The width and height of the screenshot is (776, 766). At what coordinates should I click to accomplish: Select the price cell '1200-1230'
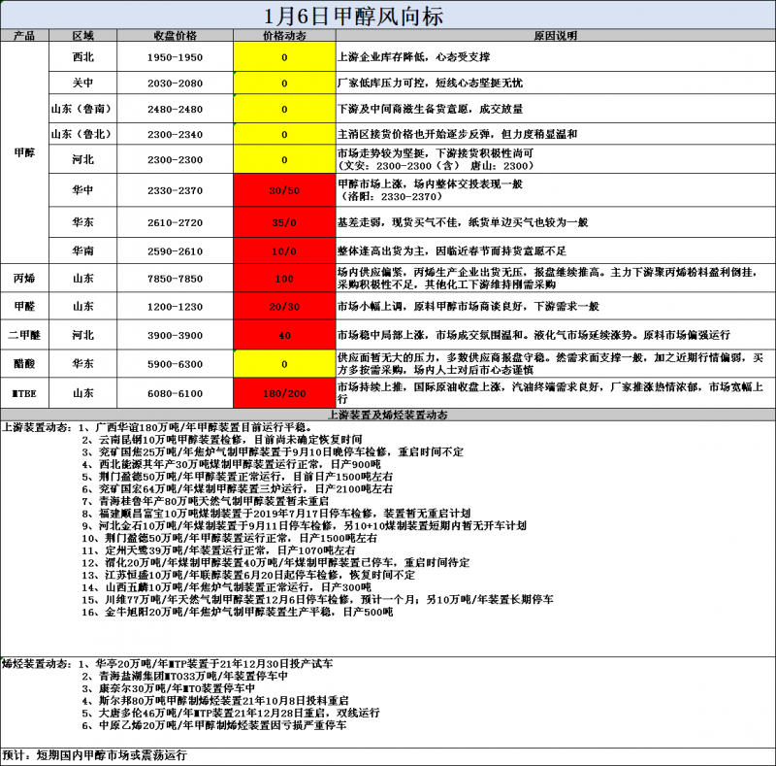click(175, 307)
